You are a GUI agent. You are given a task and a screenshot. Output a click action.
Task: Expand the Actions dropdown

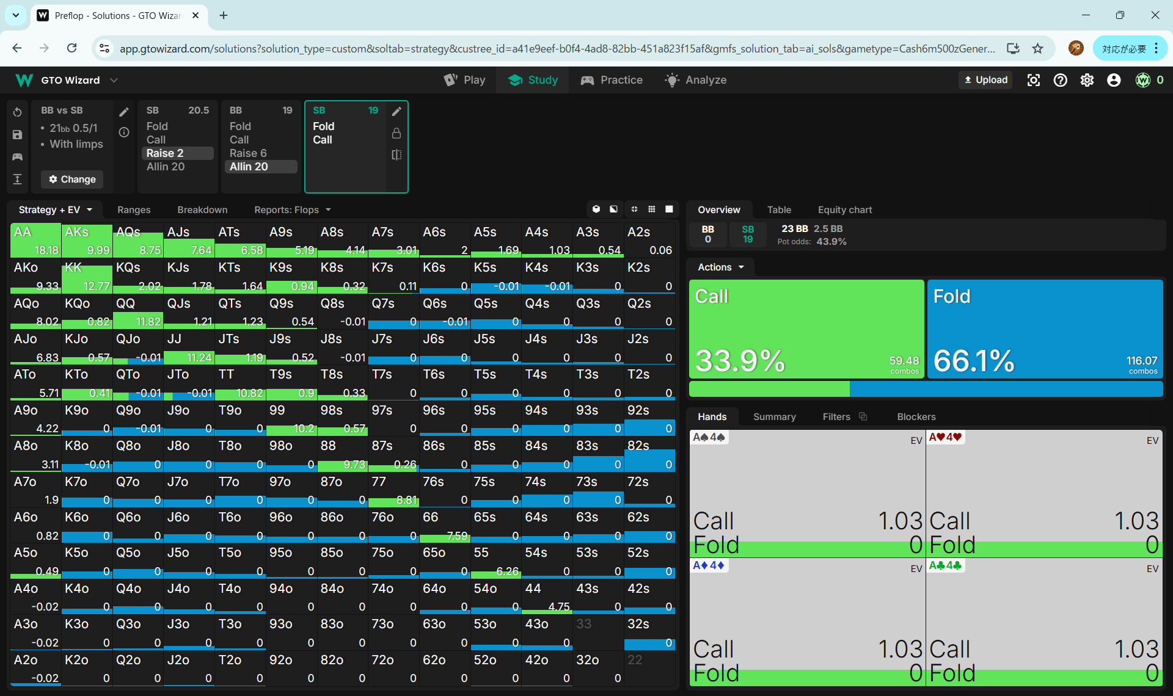click(x=721, y=267)
